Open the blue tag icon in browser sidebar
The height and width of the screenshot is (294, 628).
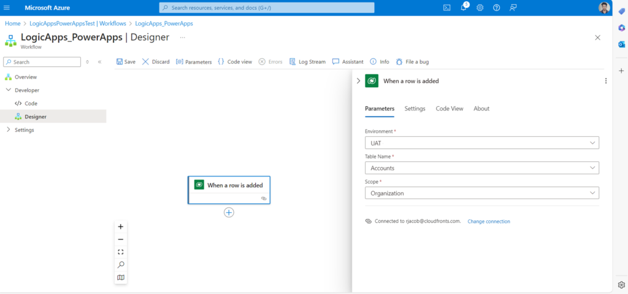621,11
